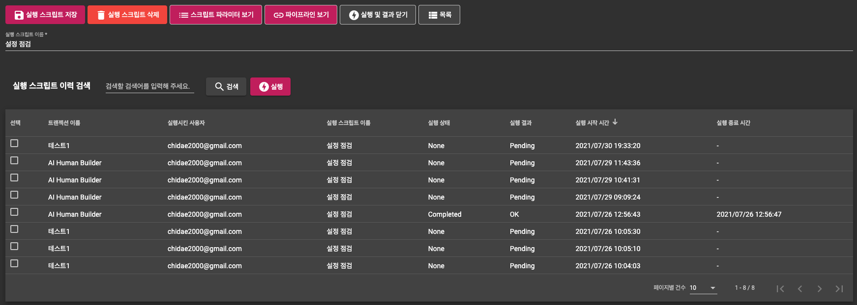This screenshot has height=305, width=857.
Task: Sort by 트랜잭션 이름 column header
Action: pos(64,123)
